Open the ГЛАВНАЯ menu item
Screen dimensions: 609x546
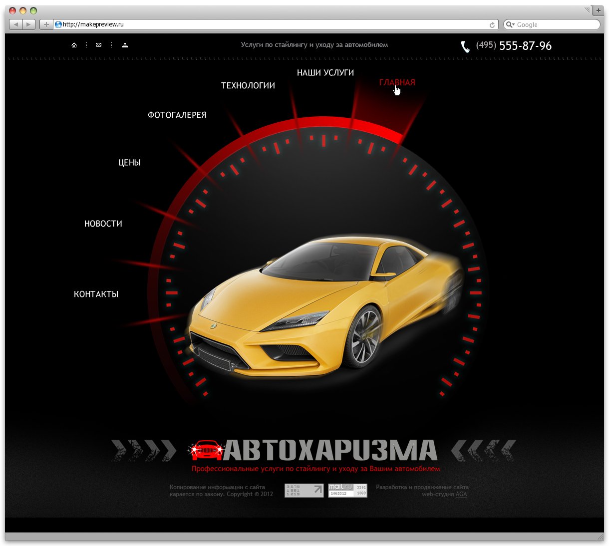point(397,82)
